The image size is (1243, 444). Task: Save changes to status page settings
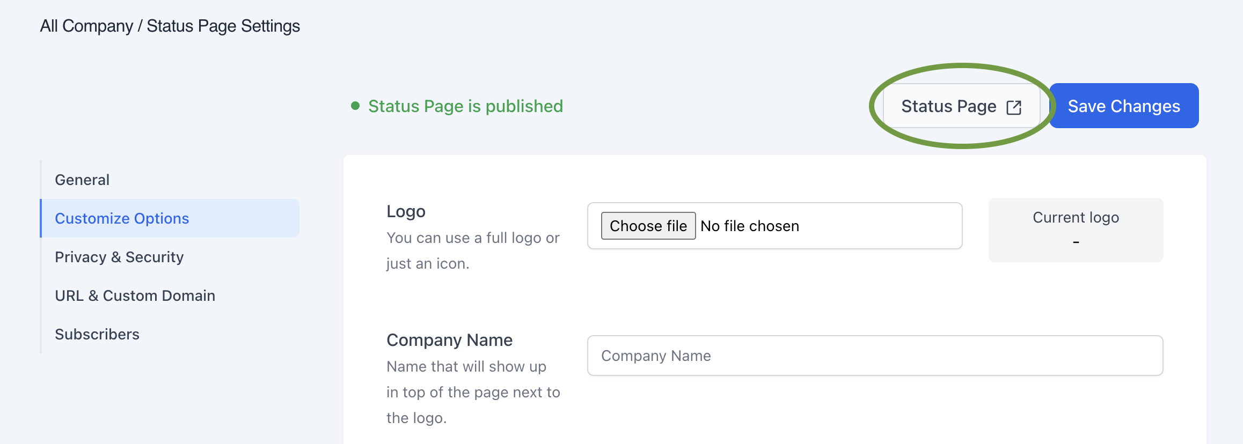point(1123,106)
